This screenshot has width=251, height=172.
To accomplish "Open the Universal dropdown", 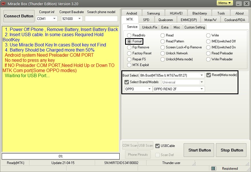I will point(183,82).
